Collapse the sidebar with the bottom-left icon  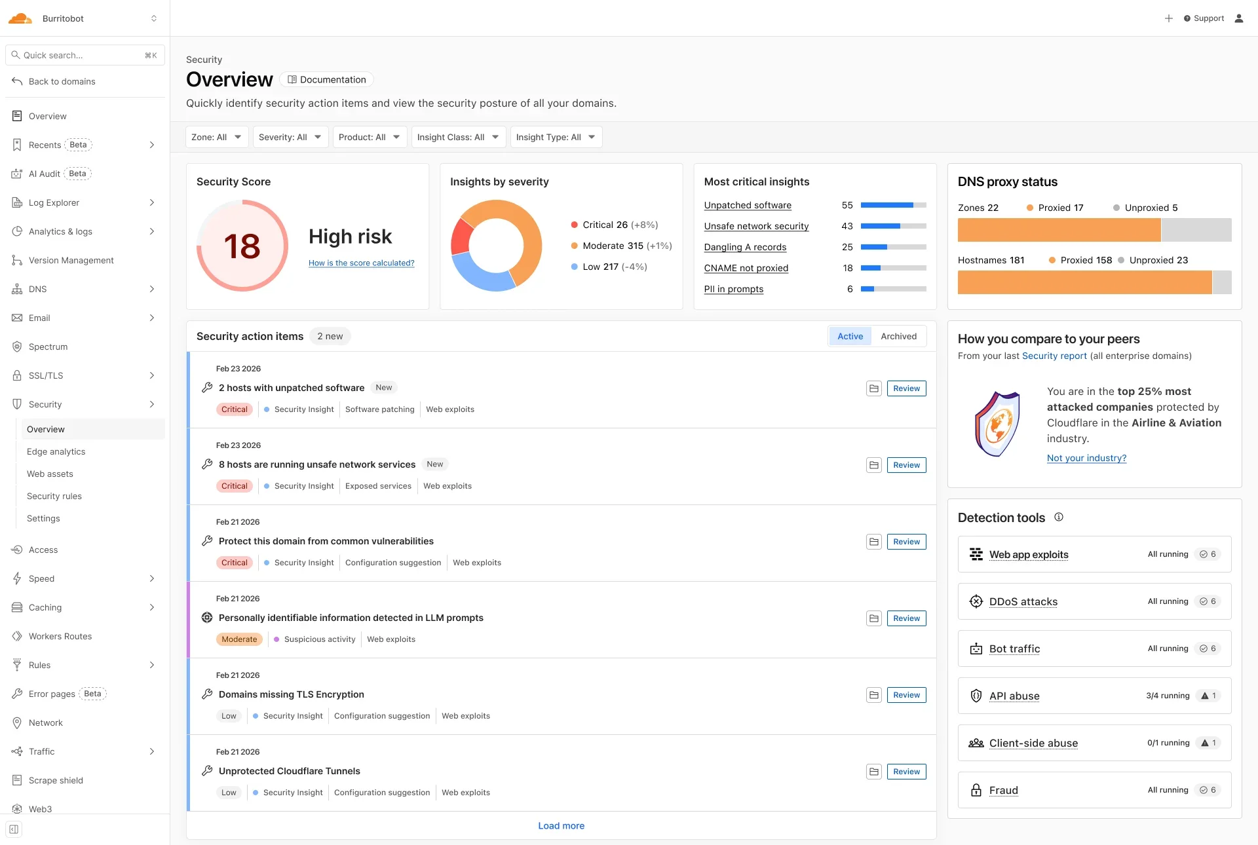pos(14,829)
